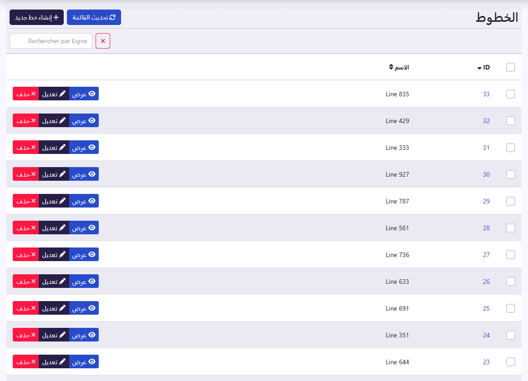This screenshot has height=381, width=528.
Task: Edit Line 787 (تعديل)
Action: [x=54, y=201]
